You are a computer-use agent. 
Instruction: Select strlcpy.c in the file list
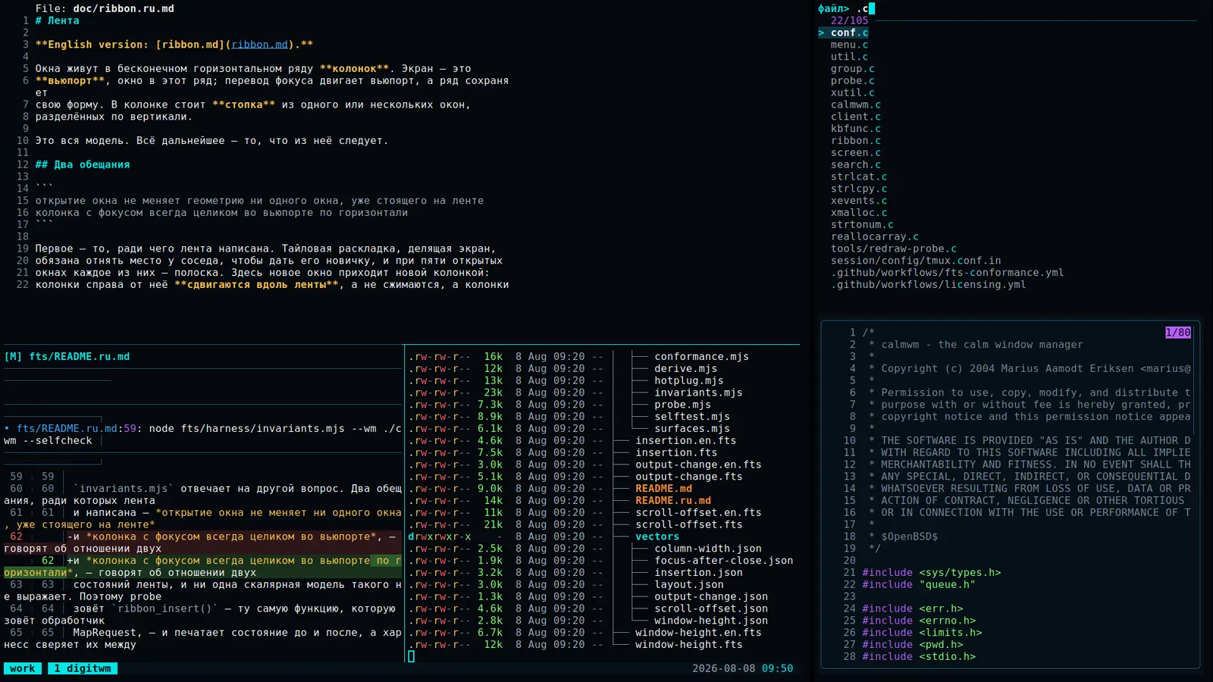point(859,189)
